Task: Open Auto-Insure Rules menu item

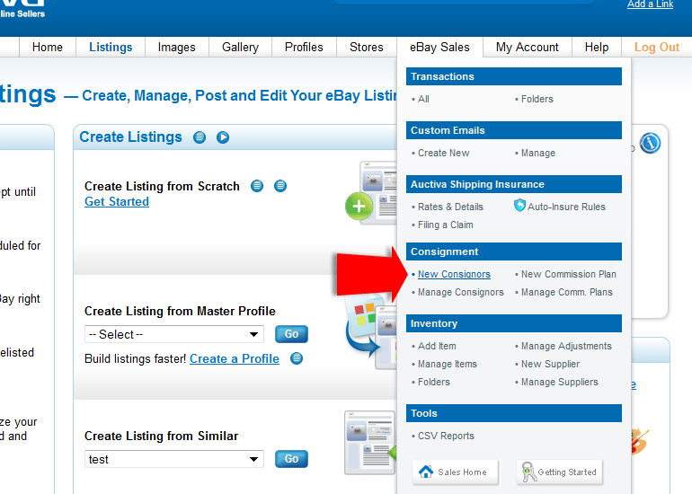Action: (566, 207)
